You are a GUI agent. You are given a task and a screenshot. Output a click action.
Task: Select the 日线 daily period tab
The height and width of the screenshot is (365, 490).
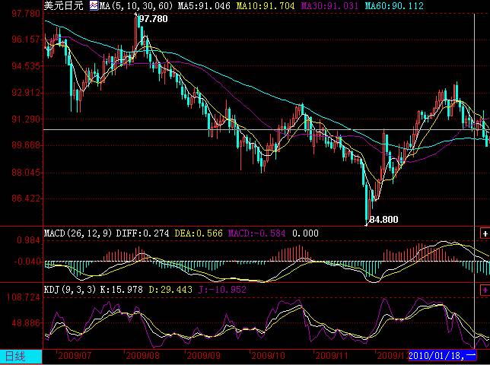tap(17, 355)
